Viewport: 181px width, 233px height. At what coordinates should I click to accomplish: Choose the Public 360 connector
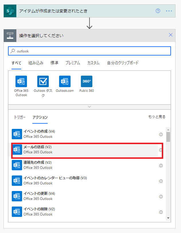tap(87, 84)
